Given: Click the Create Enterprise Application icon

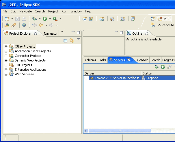Looking at the screenshot, I should 85,19.
